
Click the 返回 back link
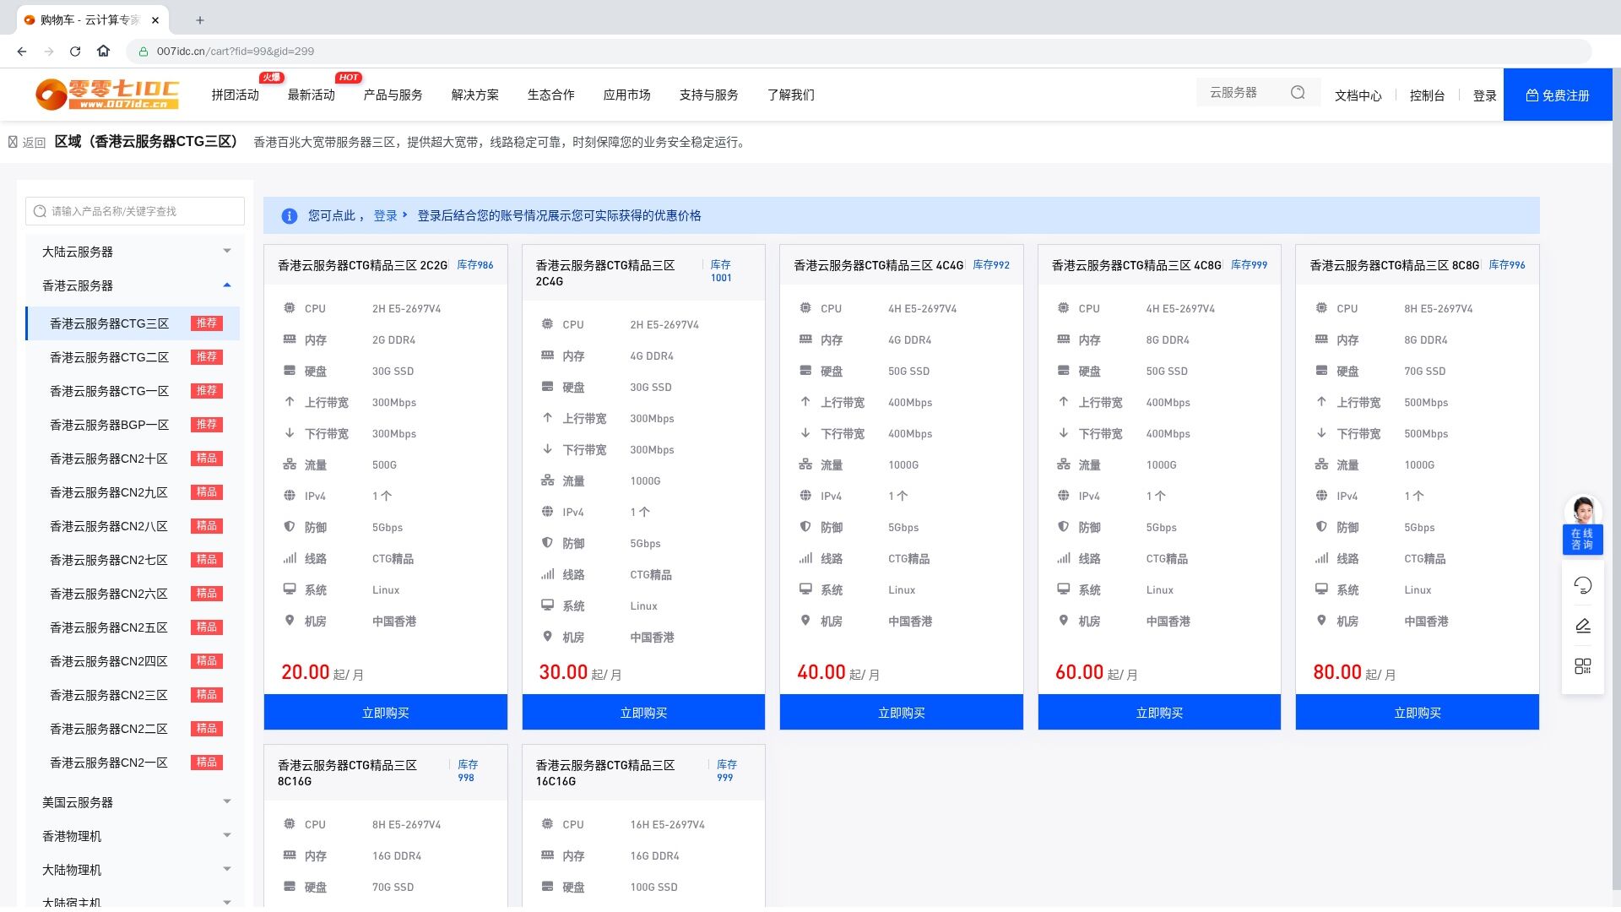point(27,143)
